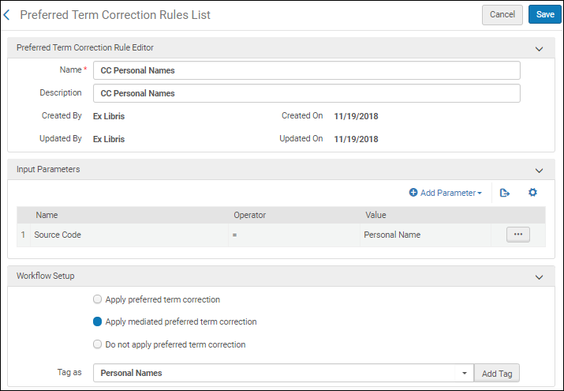Click the export list icon
The height and width of the screenshot is (391, 564).
coord(505,193)
